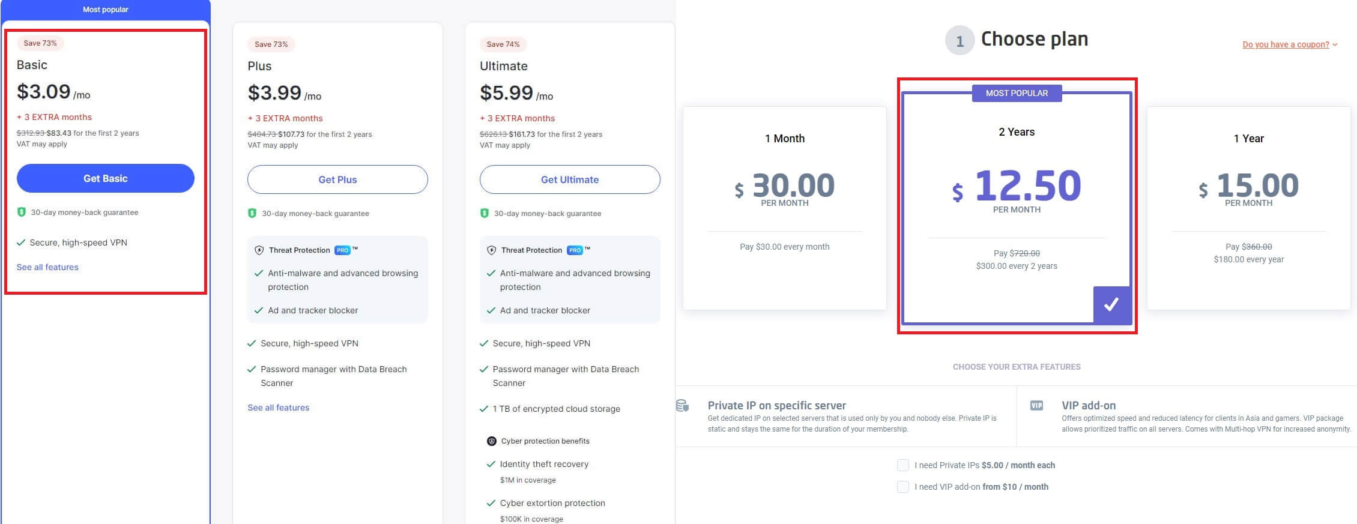Viewport: 1357px width, 524px height.
Task: Click the Threat Protection shield icon in Ultimate
Action: 491,250
